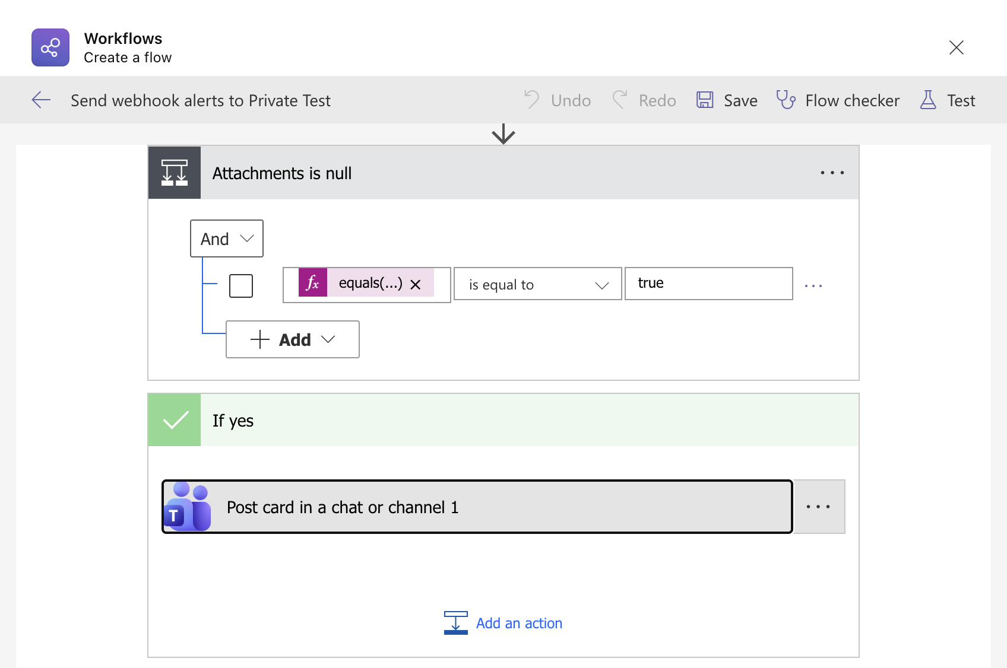Save the flow
Image resolution: width=1007 pixels, height=668 pixels.
tap(727, 100)
